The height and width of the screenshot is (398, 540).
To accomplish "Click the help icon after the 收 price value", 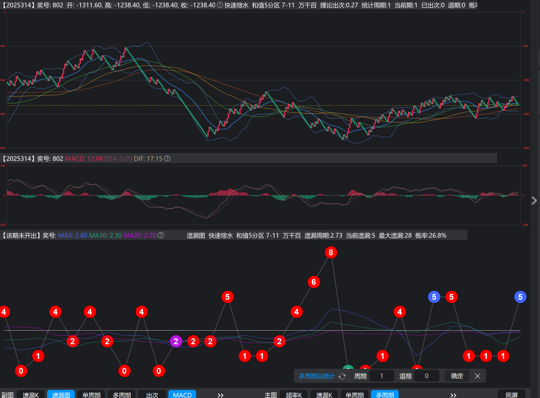I will (220, 5).
